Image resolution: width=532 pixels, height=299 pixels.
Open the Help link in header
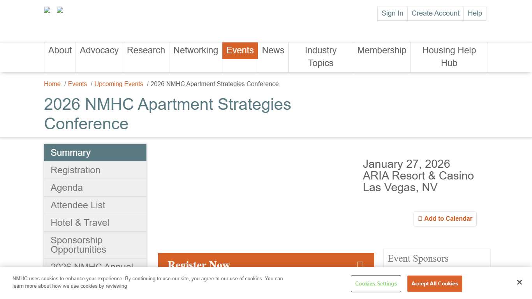click(x=475, y=13)
